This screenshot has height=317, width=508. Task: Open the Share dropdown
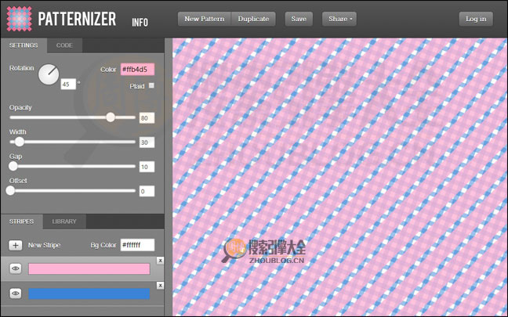tap(339, 19)
